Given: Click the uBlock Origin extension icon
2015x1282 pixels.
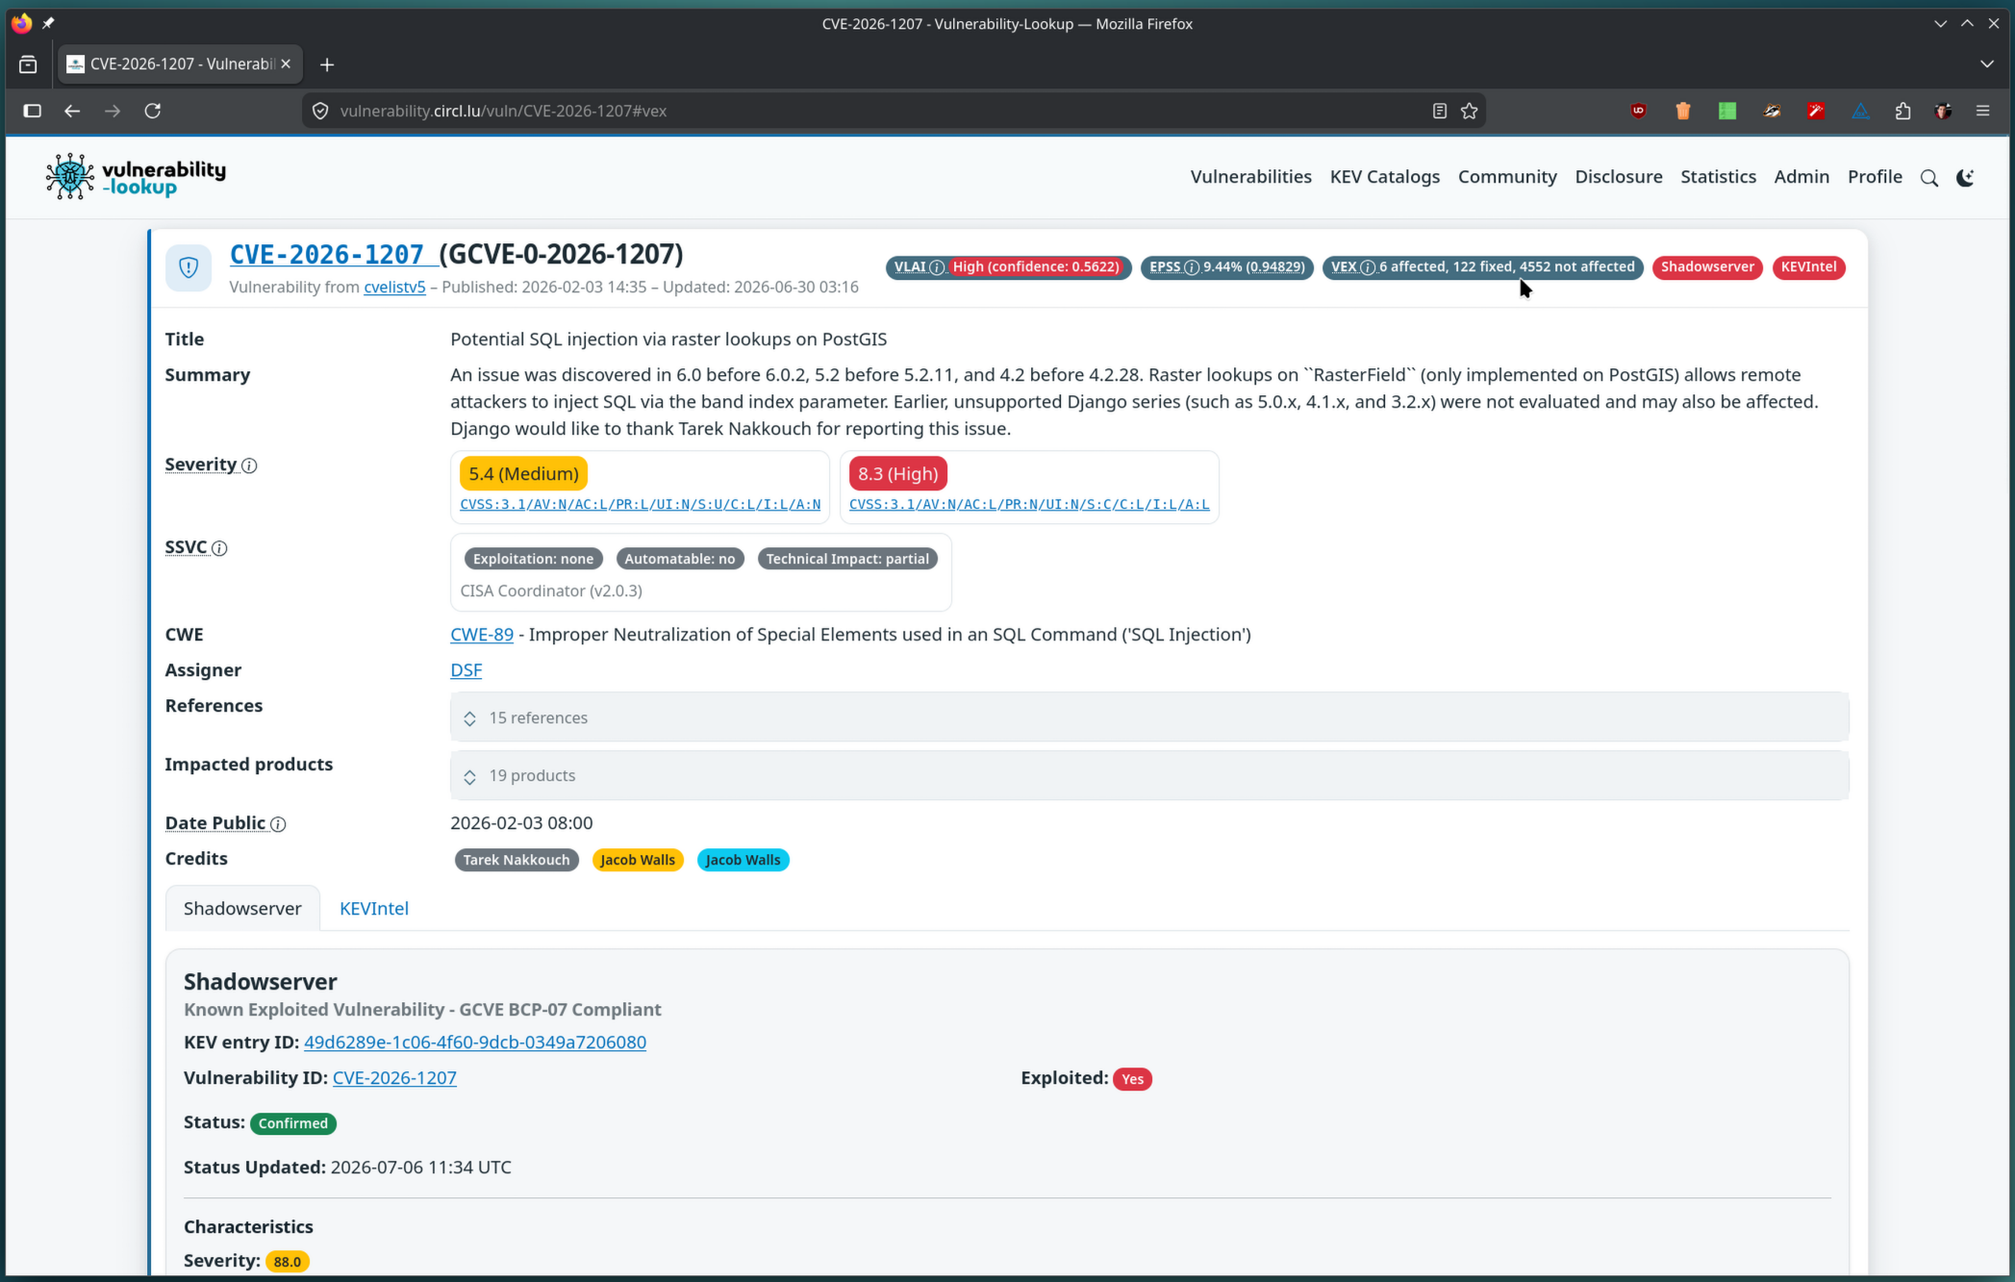Looking at the screenshot, I should tap(1638, 111).
